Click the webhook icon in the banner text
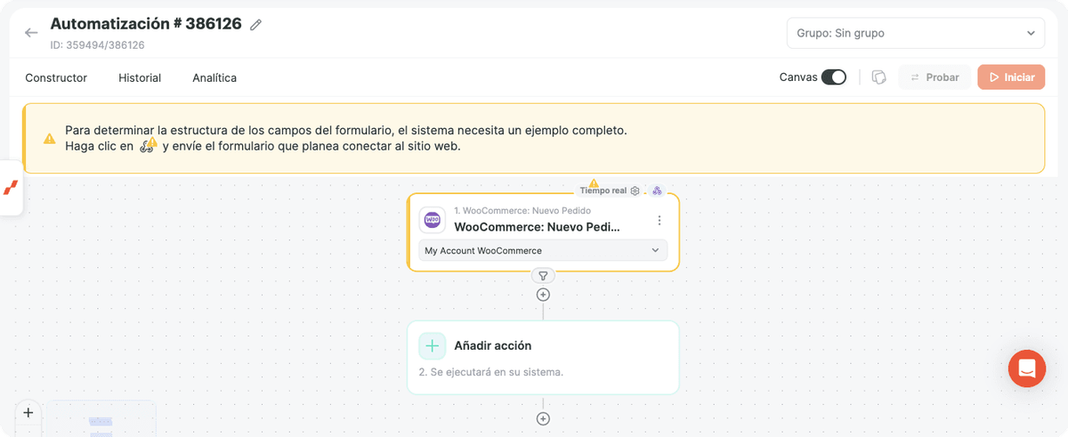1068x437 pixels. point(149,145)
